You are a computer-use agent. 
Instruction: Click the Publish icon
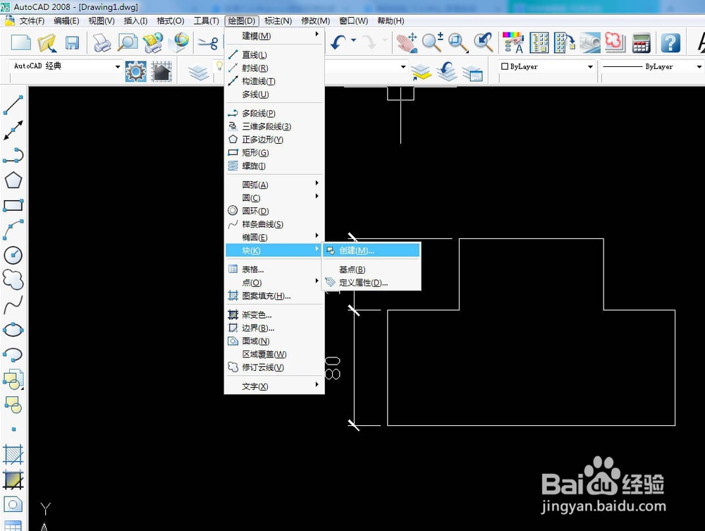pos(153,43)
